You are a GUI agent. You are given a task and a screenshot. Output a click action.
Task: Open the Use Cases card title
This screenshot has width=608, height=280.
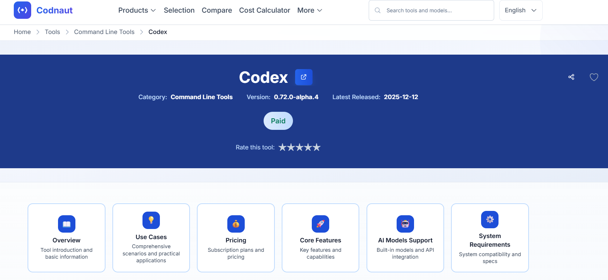pos(151,237)
